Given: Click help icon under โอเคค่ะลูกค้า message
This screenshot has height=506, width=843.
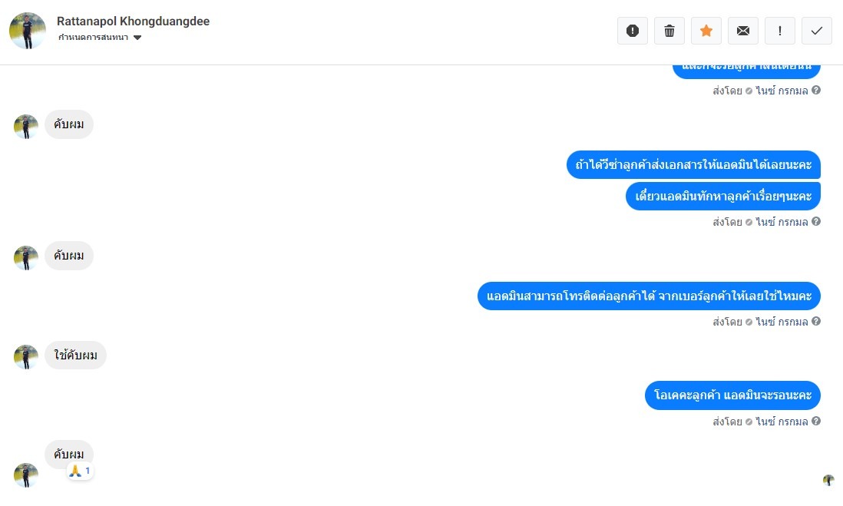Looking at the screenshot, I should (x=815, y=421).
